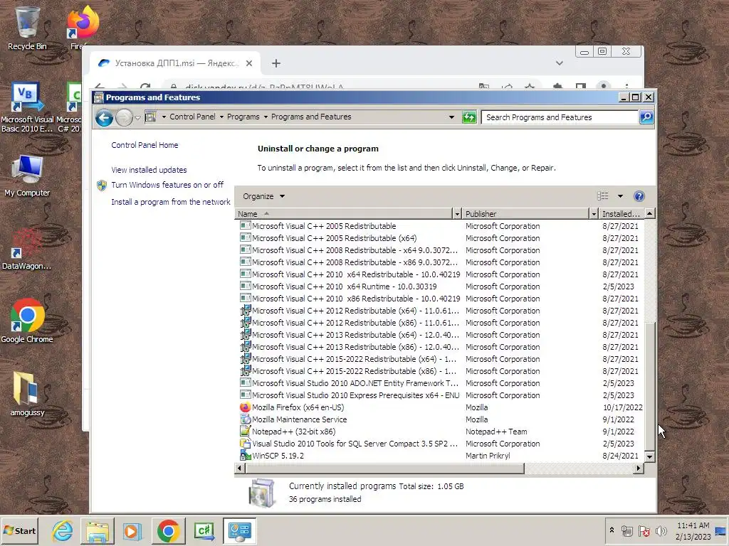Viewport: 729px width, 546px height.
Task: Open Windows Media Player from taskbar
Action: [132, 530]
